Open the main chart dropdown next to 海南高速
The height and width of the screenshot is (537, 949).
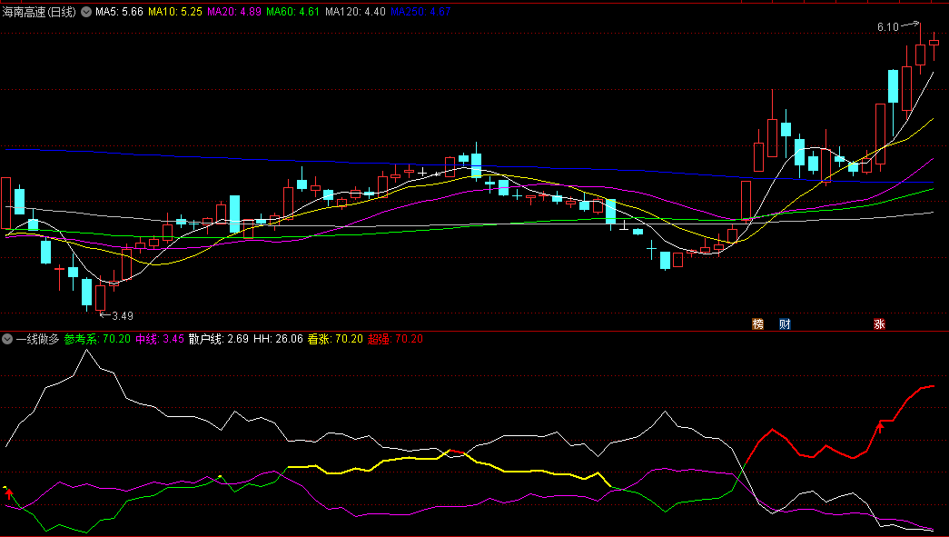tap(85, 13)
